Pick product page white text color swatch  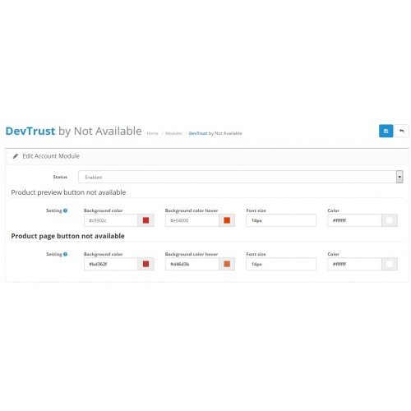click(390, 264)
